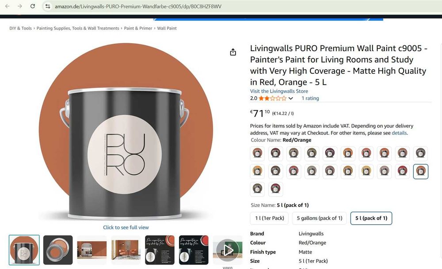This screenshot has width=442, height=269.
Task: Click the share icon beside product image
Action: coord(233,52)
